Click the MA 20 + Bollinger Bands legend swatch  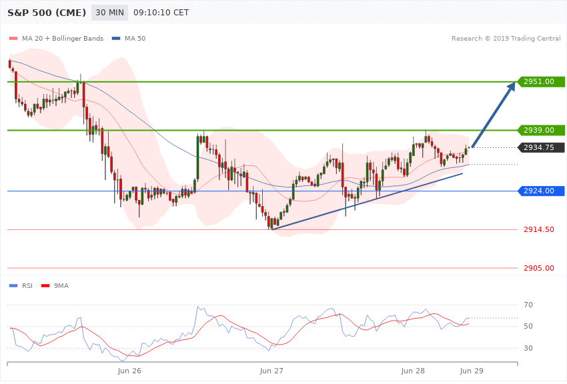pos(13,38)
